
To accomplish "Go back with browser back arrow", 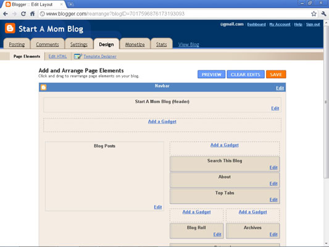I will 6,14.
